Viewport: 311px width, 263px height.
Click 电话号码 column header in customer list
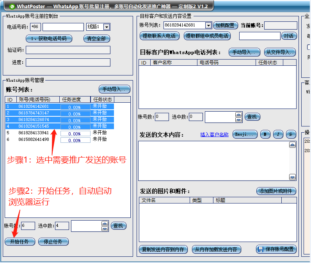pyautogui.click(x=226, y=63)
